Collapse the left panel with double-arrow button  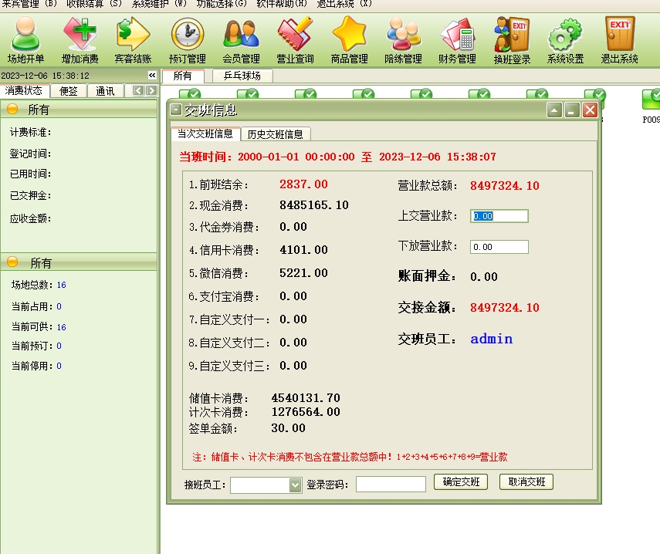point(152,76)
